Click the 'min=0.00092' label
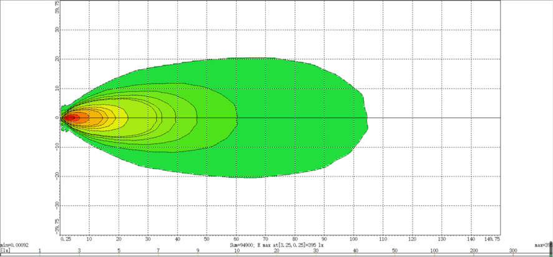 click(x=14, y=246)
